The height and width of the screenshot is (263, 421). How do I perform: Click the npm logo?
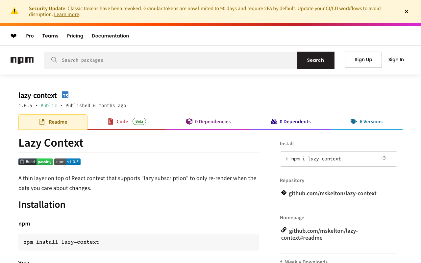22,60
